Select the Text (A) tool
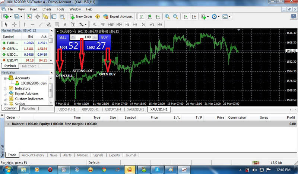 click(65, 24)
